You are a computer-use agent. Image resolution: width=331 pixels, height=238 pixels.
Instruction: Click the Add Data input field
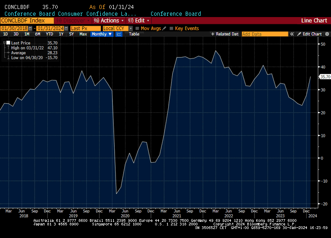click(265, 34)
